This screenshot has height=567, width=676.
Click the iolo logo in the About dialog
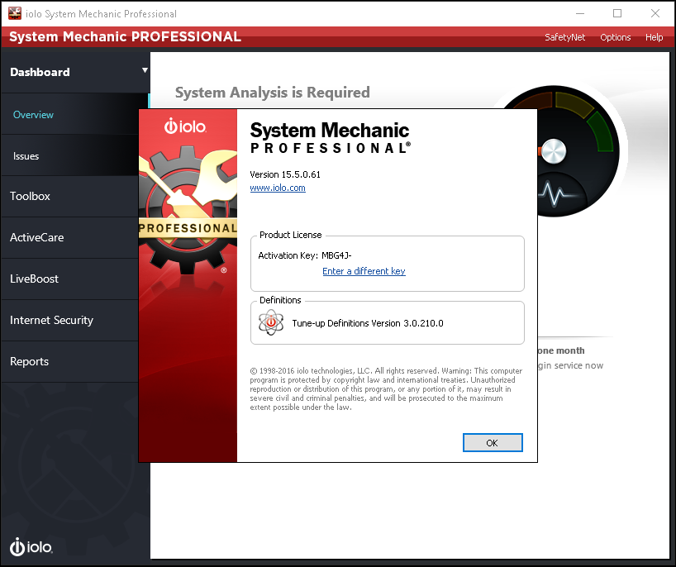tap(185, 126)
